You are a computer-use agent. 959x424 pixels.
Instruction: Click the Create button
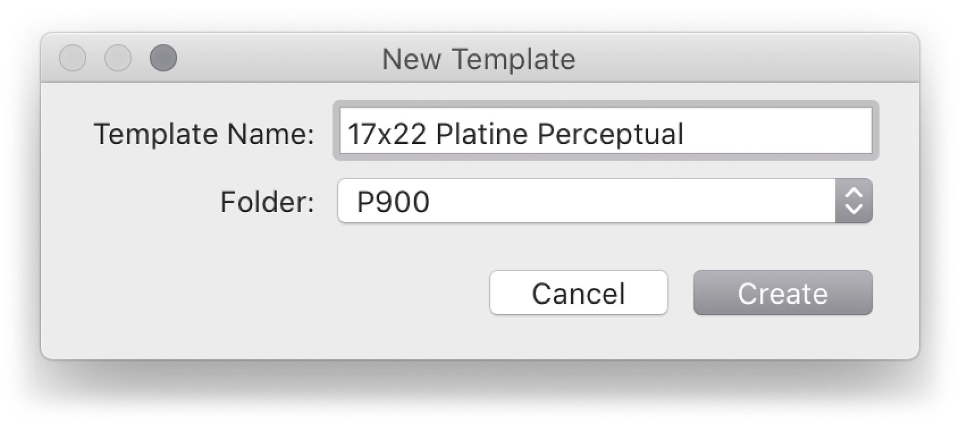click(783, 293)
